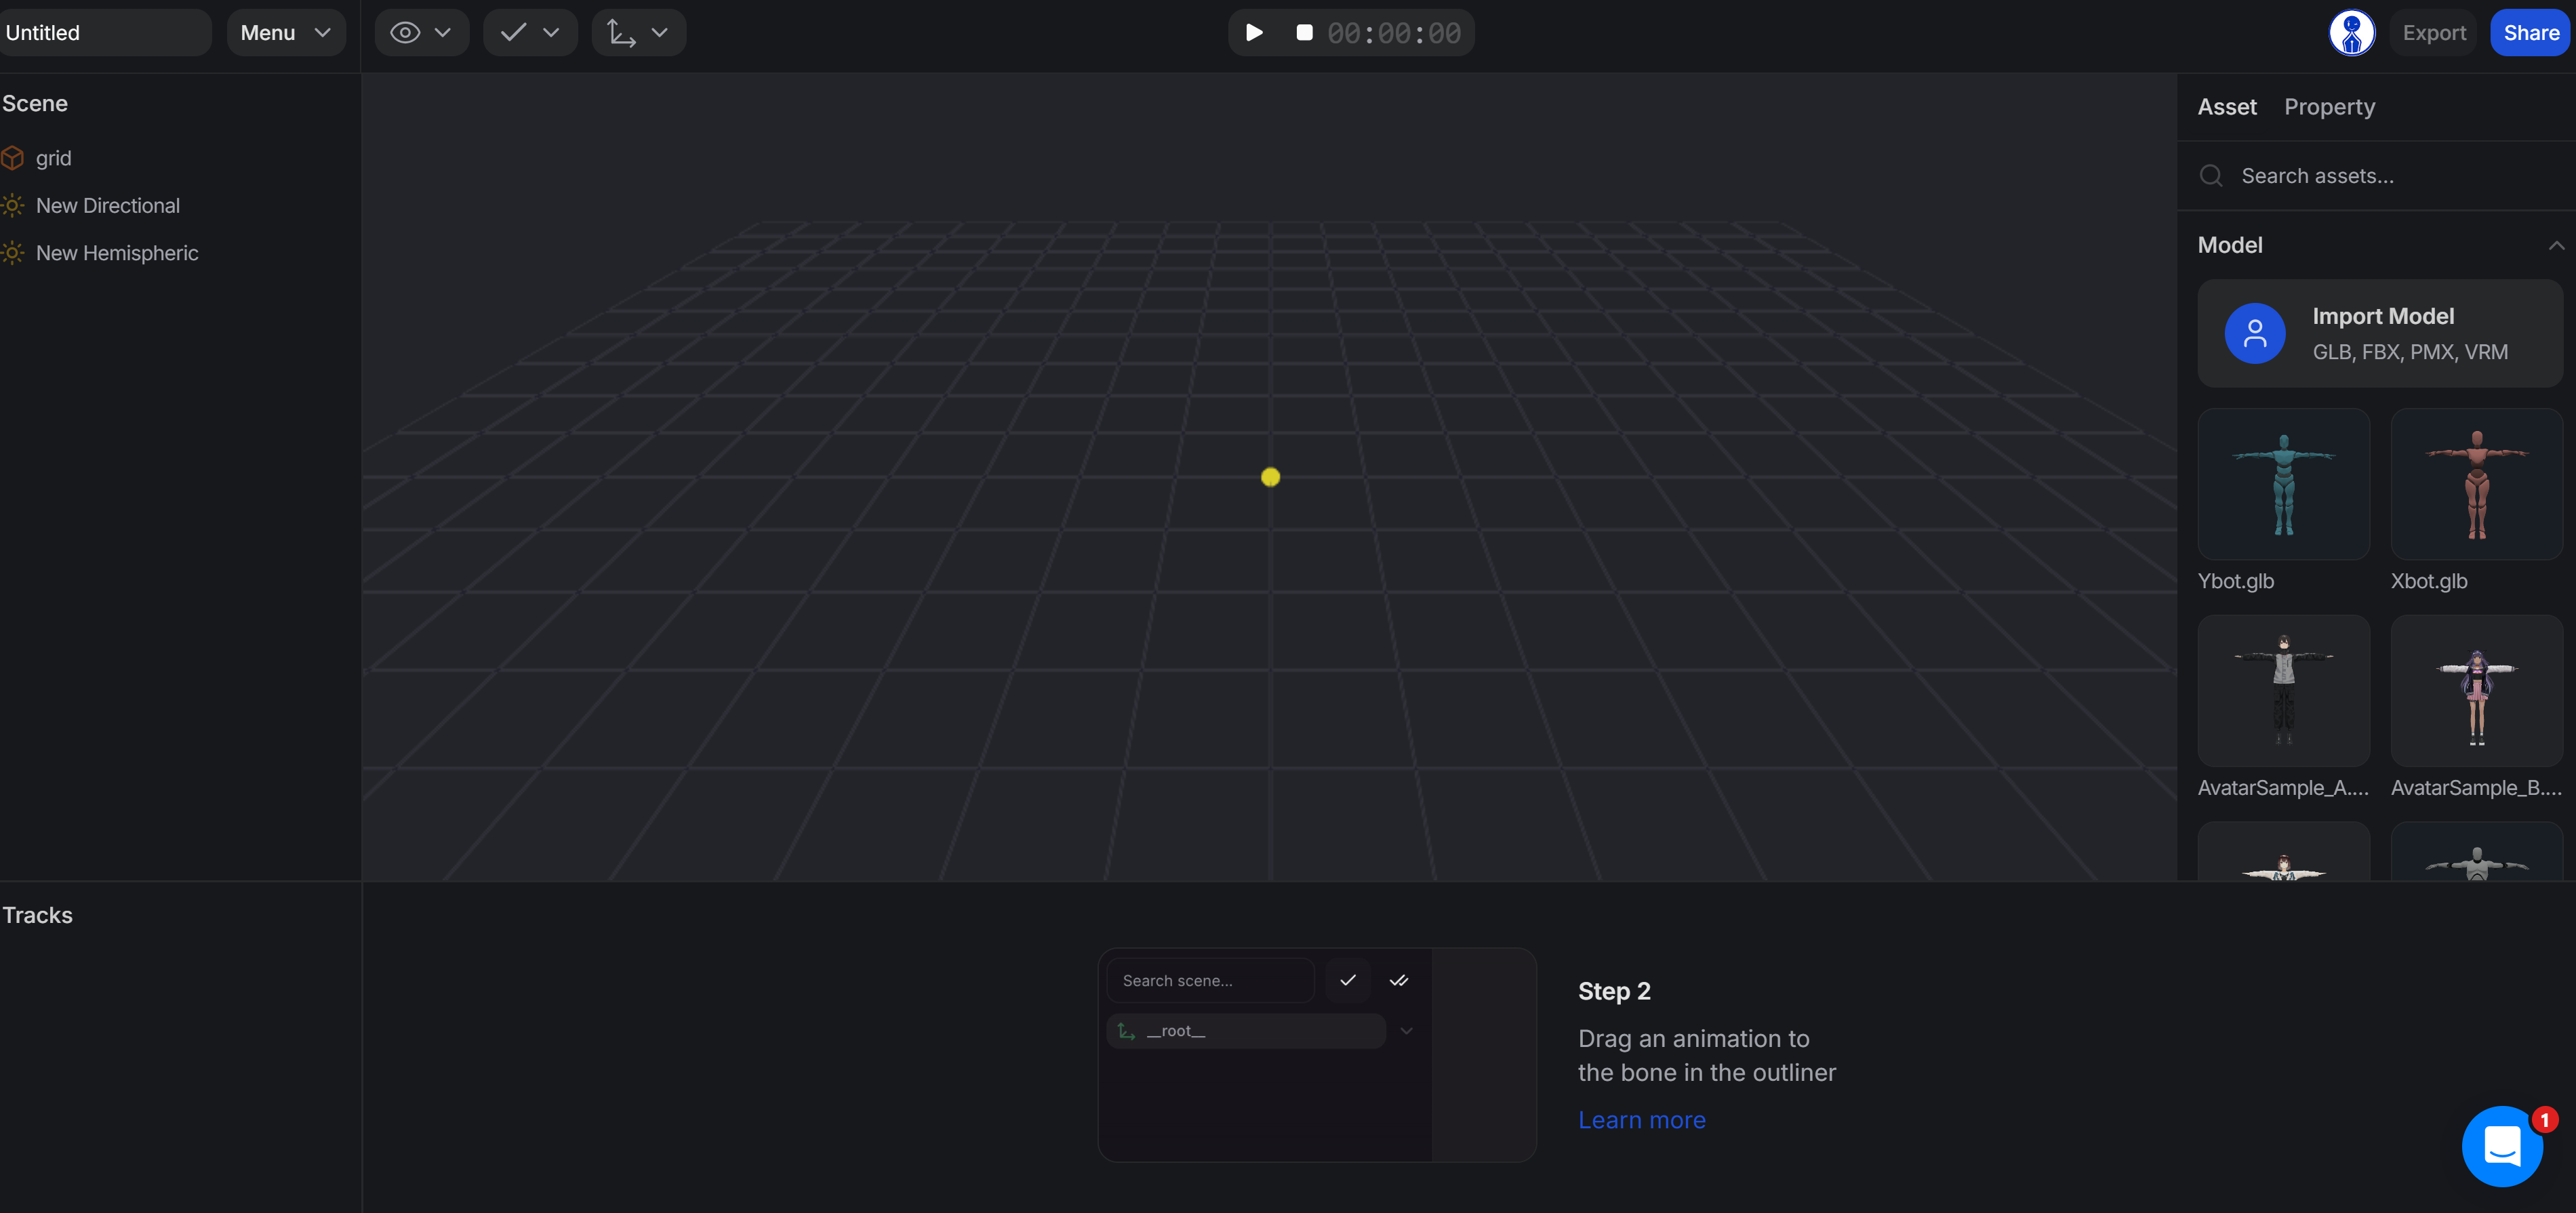
Task: Select the Ybot.glb model thumbnail
Action: point(2283,484)
